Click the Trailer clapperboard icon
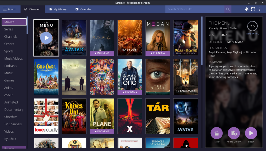 click(216, 133)
